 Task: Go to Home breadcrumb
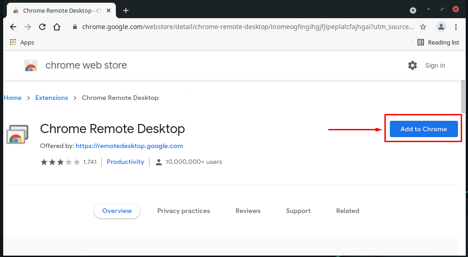[x=13, y=98]
